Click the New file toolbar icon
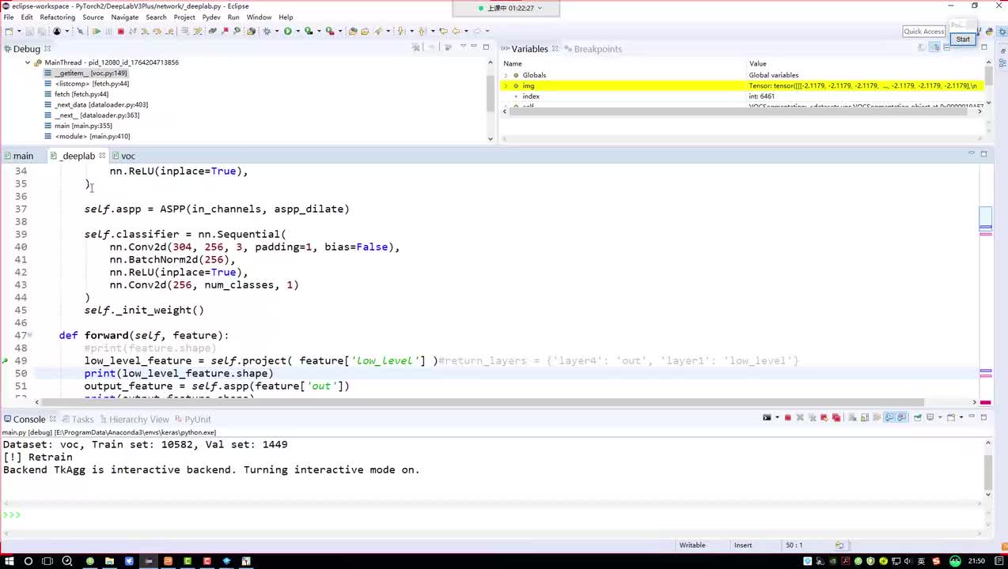The height and width of the screenshot is (569, 1008). tap(9, 31)
